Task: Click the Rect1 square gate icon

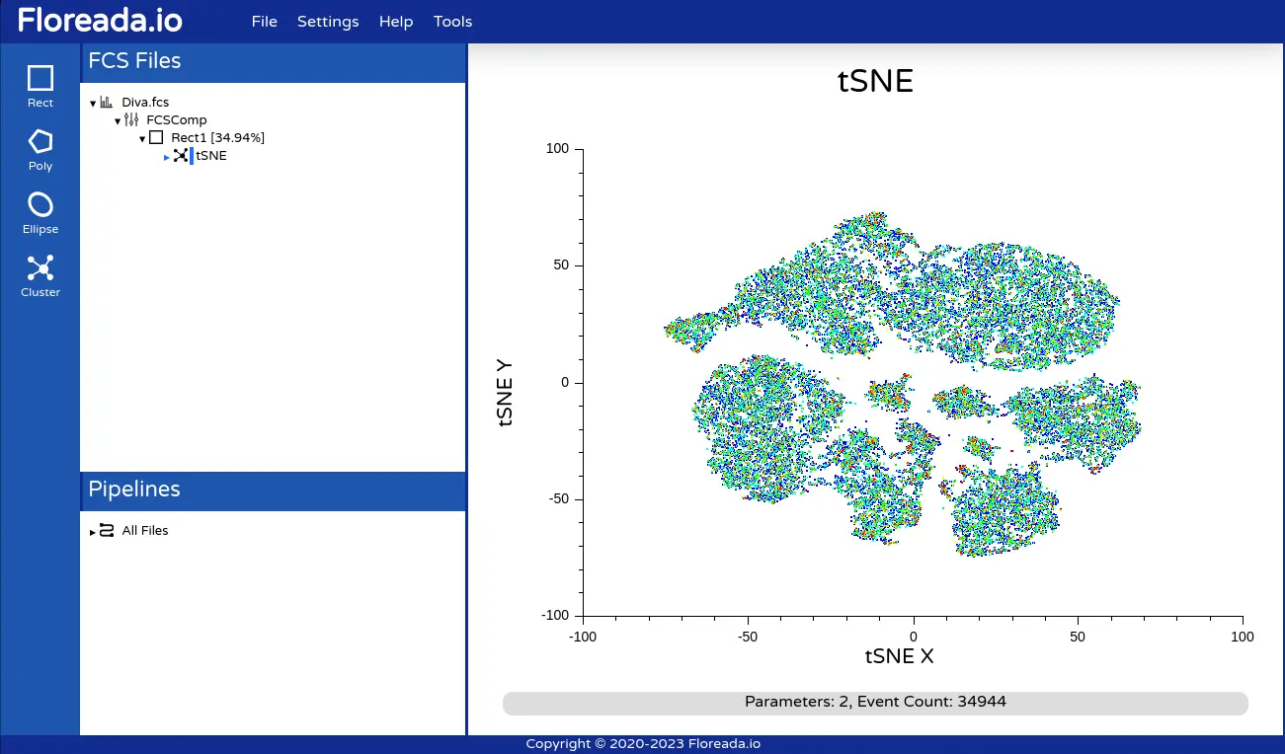Action: (156, 138)
